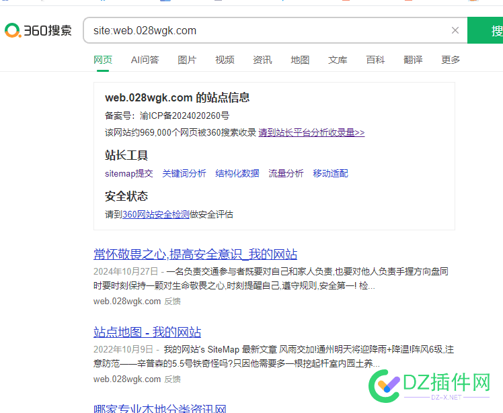Click the date 2024年10月27日

coord(126,272)
